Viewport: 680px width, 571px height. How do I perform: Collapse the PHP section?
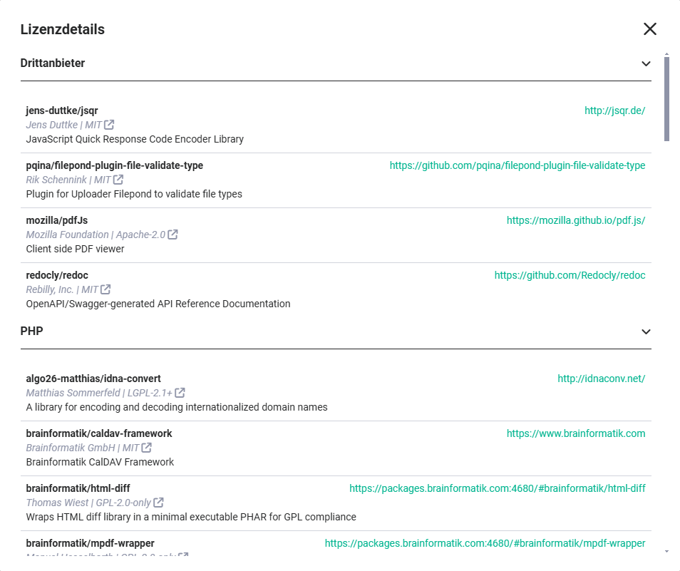click(x=646, y=331)
